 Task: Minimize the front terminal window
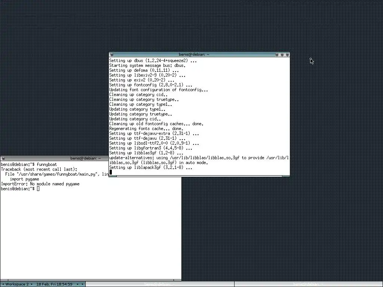[277, 55]
